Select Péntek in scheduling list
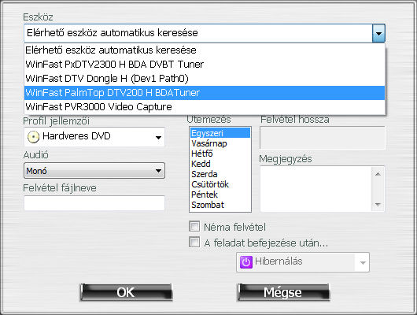 220,195
